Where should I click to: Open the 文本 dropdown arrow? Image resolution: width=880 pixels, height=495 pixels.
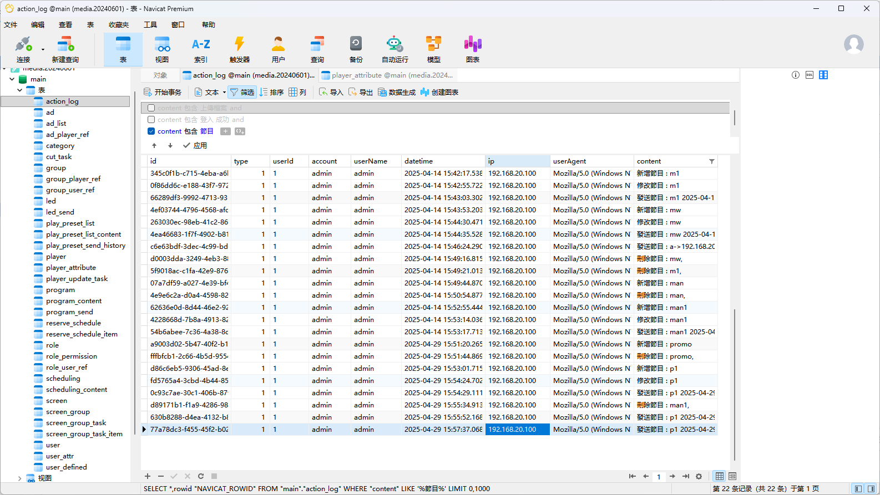(x=224, y=93)
